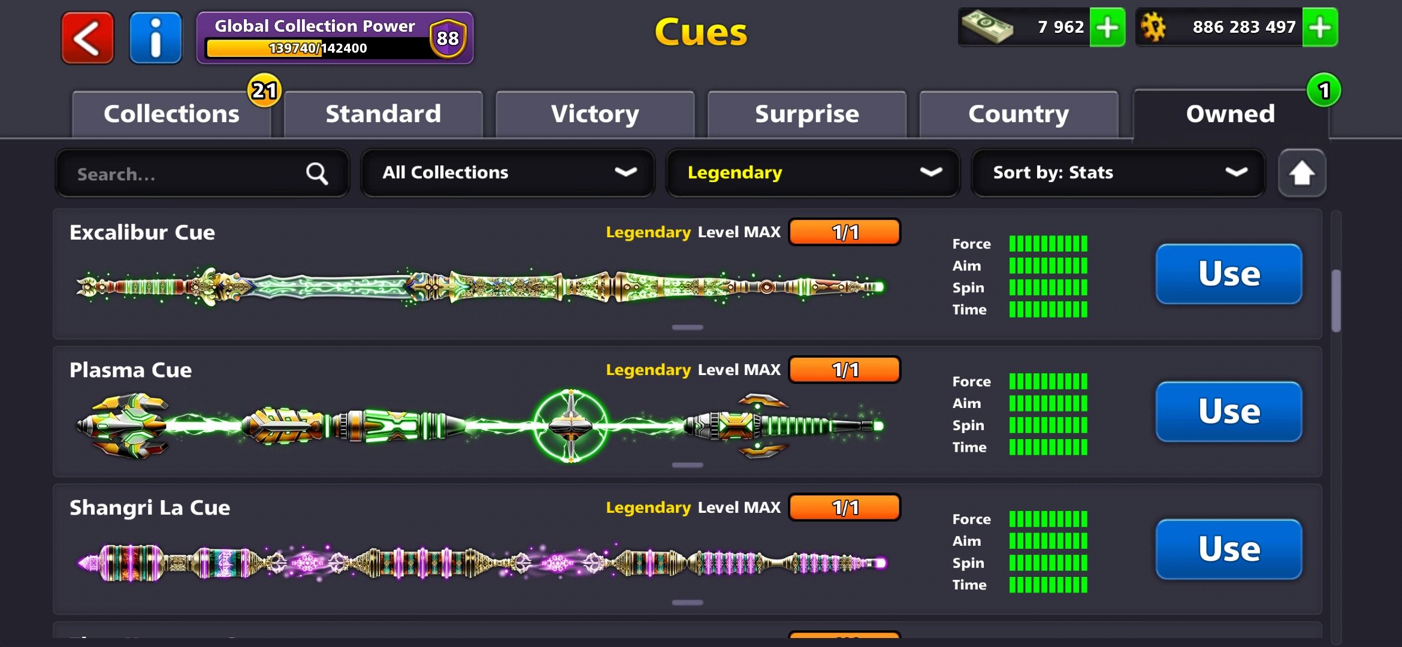This screenshot has height=647, width=1402.
Task: Add coins using the green plus button
Action: 1320,27
